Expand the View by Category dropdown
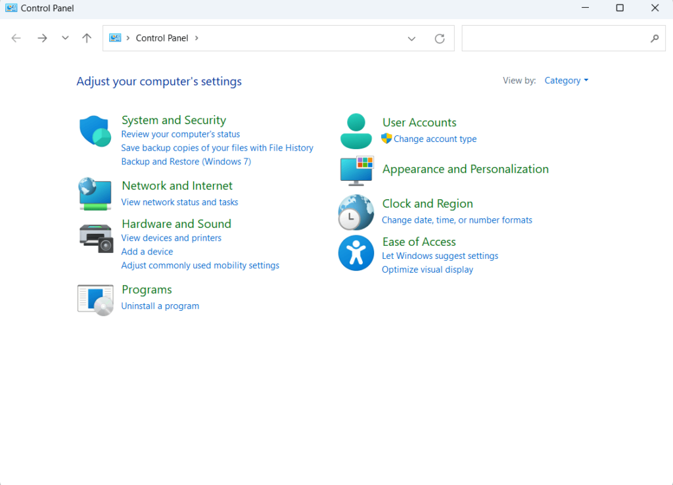This screenshot has height=485, width=673. (566, 81)
